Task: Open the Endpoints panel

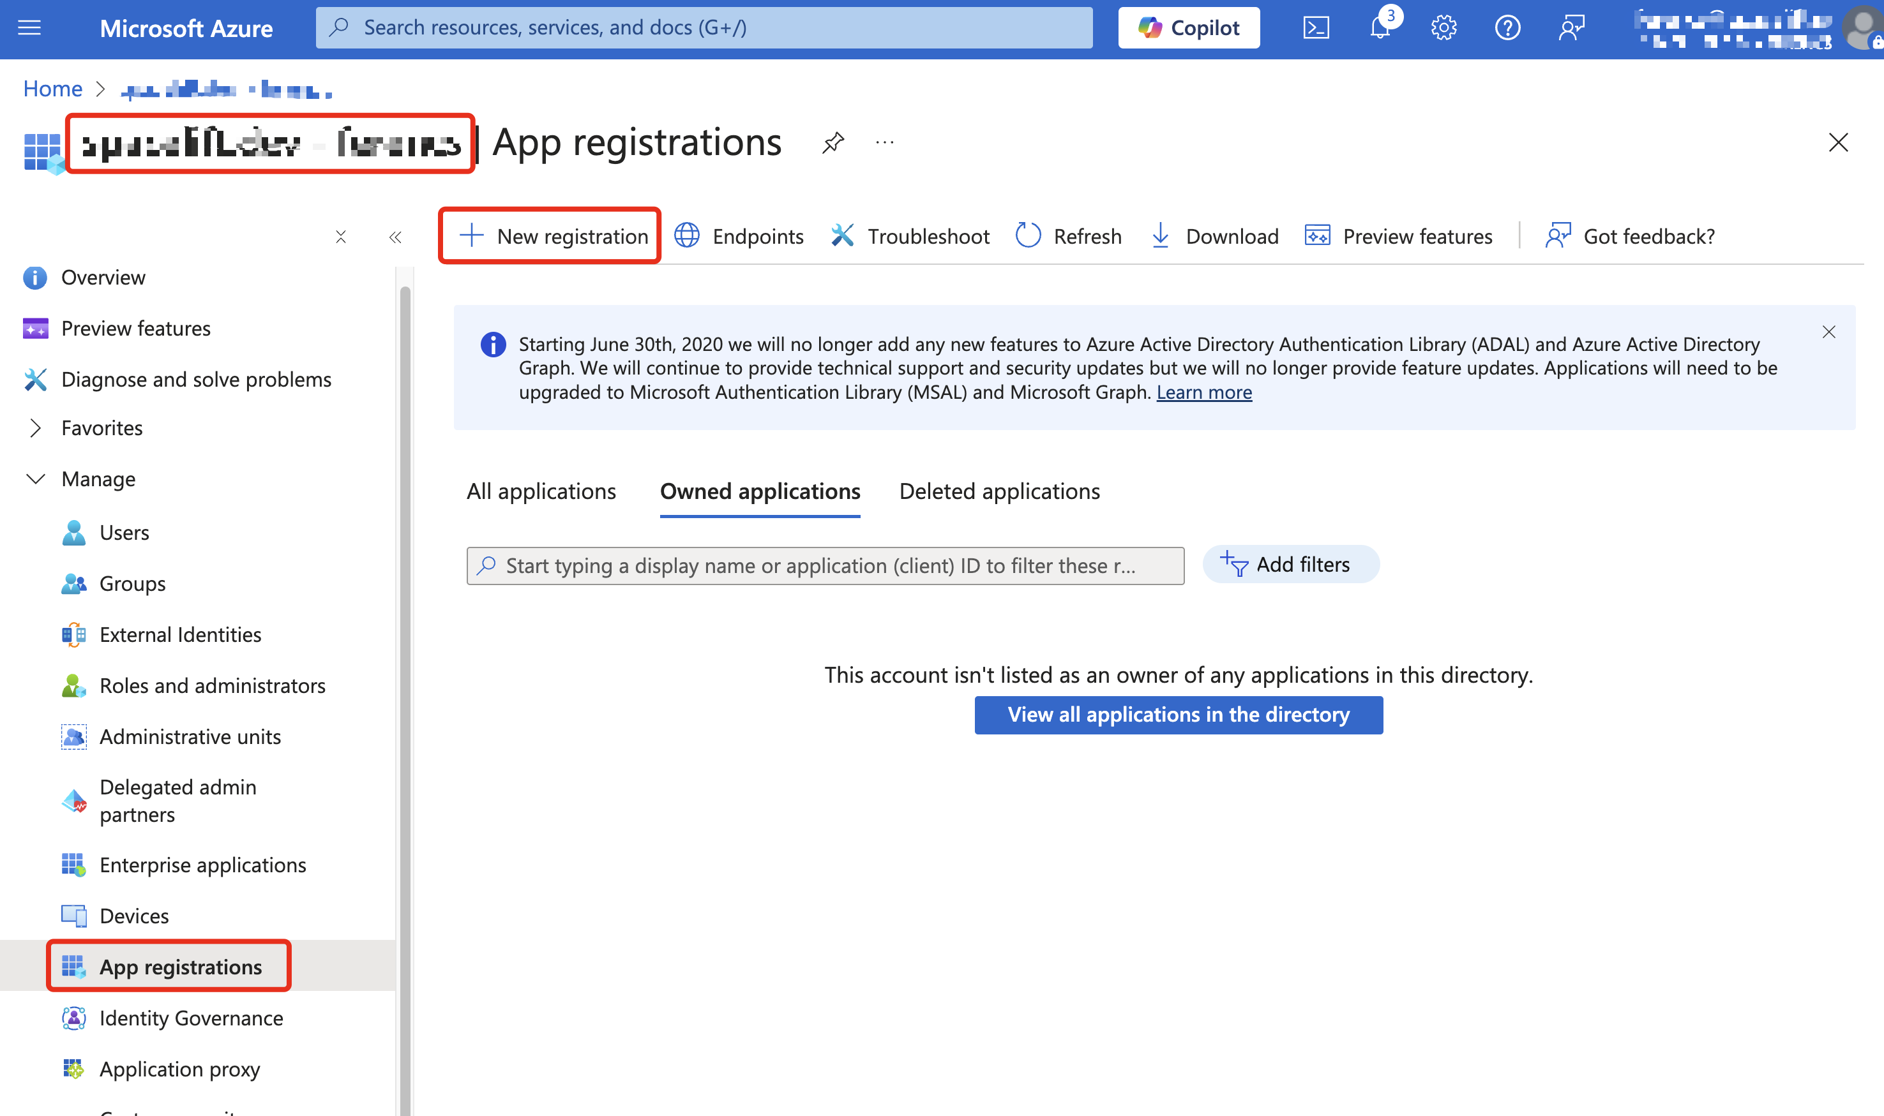Action: coord(757,235)
